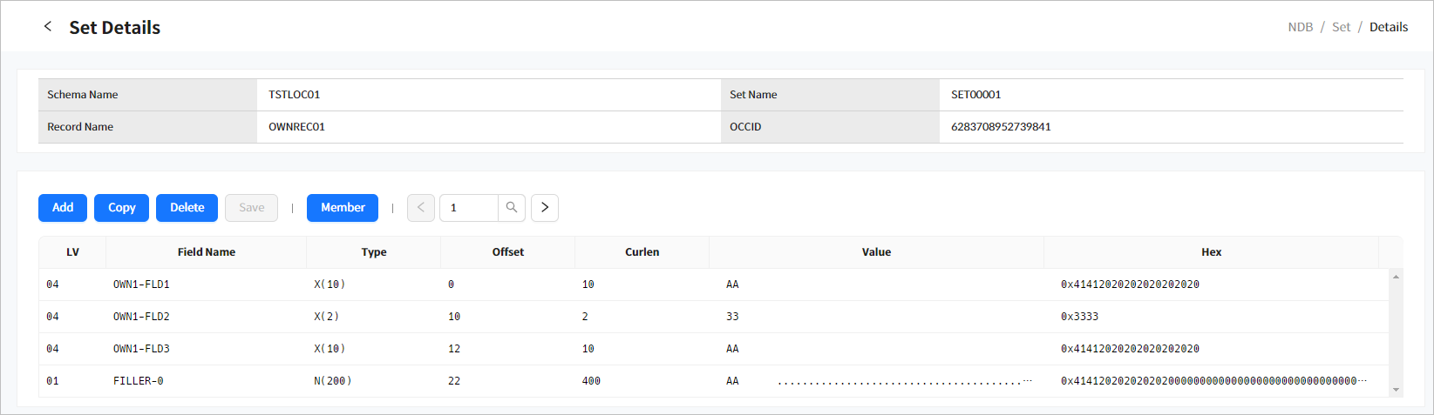Open the Member view button

pyautogui.click(x=343, y=208)
